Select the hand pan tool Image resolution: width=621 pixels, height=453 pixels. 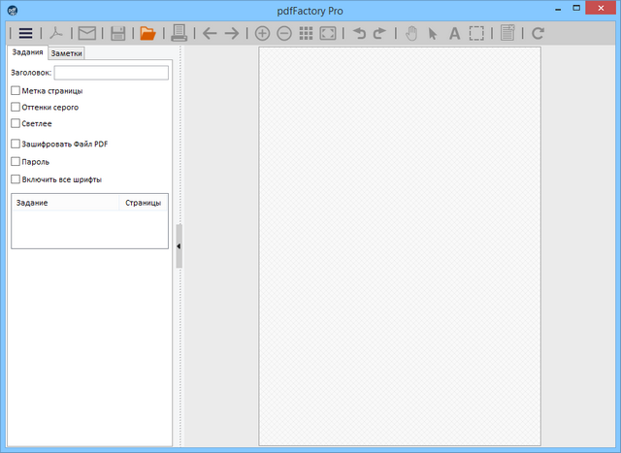click(410, 33)
